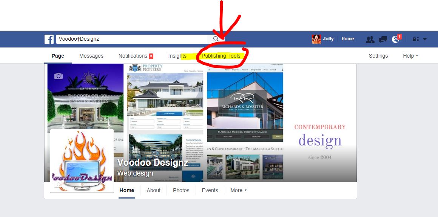Open the Insights tab
Screen dimensions: 438x217
pos(177,56)
